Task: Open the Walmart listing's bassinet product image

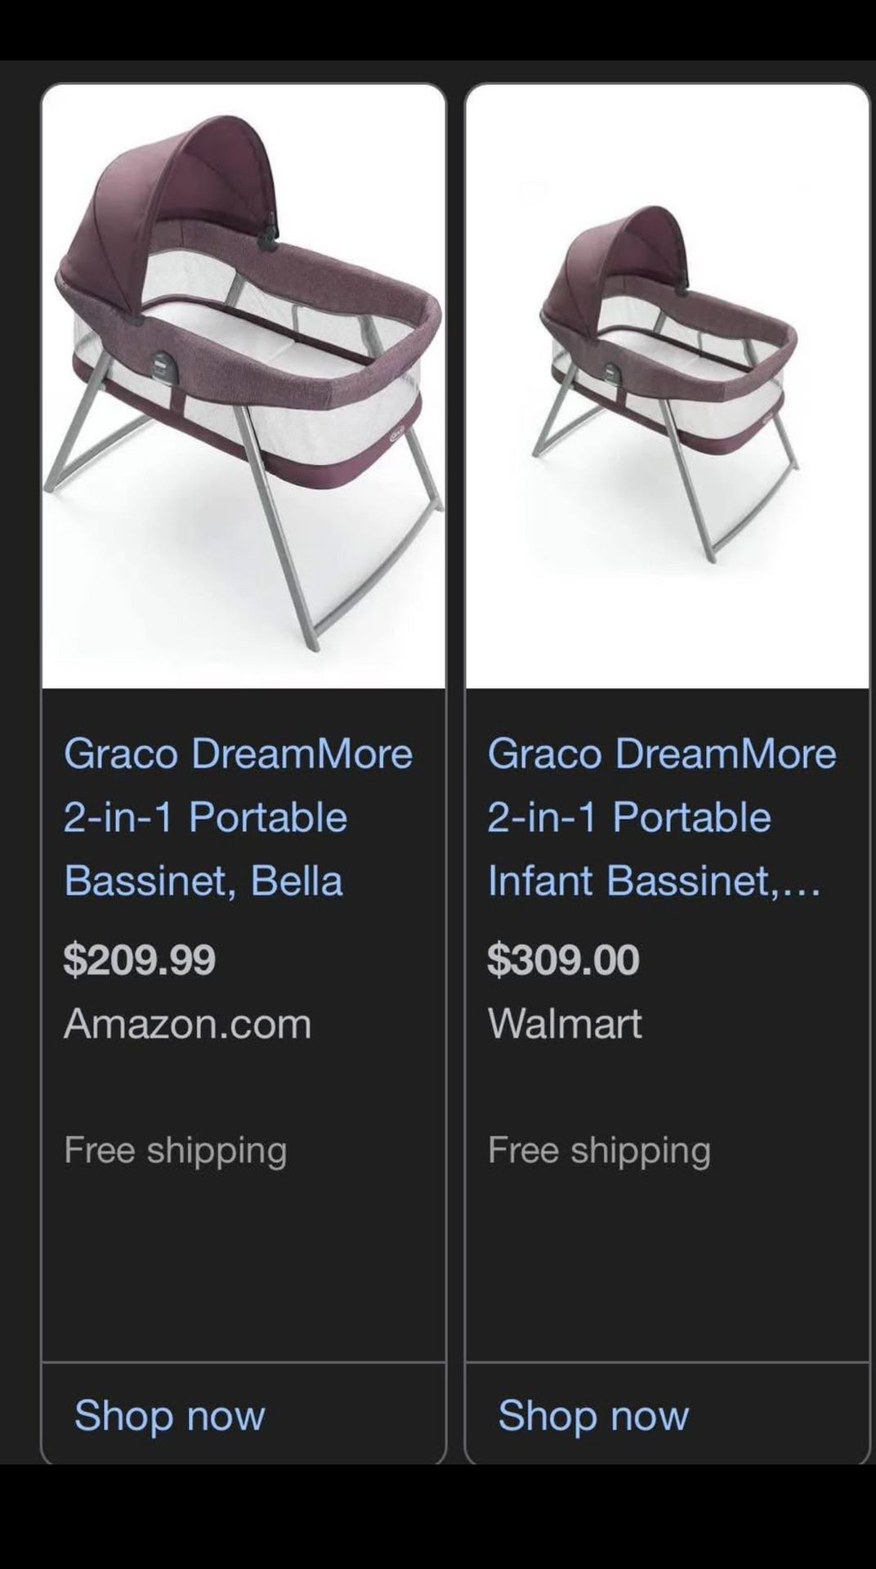Action: coord(667,386)
